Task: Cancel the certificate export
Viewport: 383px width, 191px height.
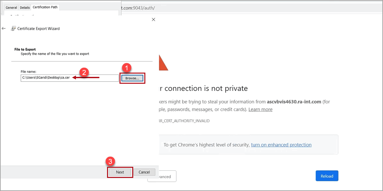Action: 144,172
